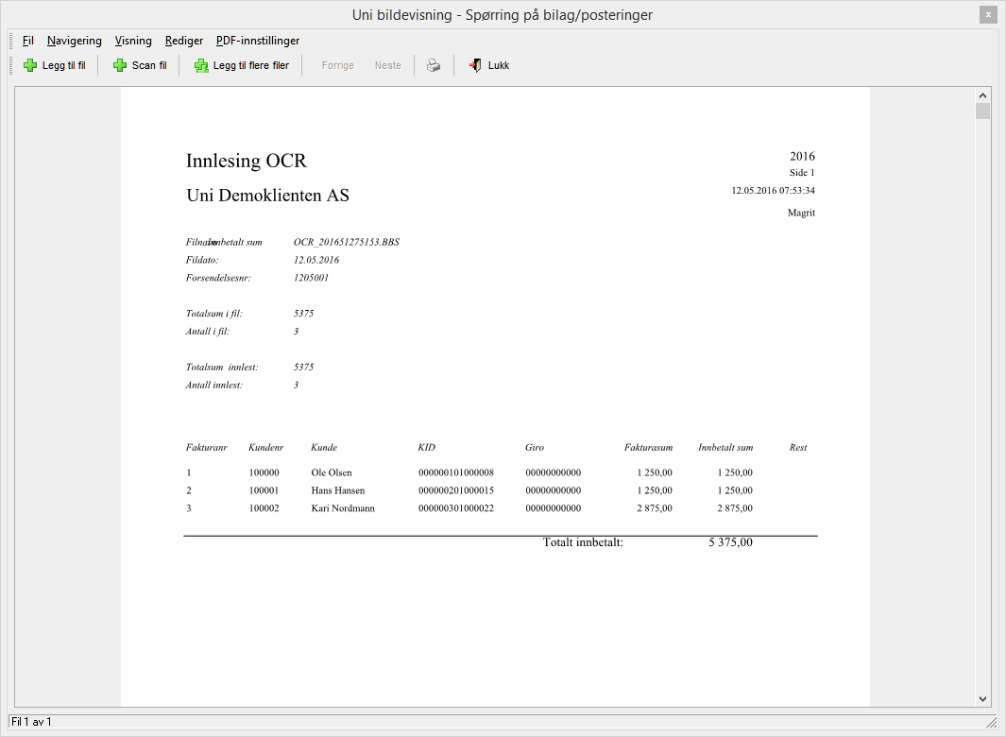Viewport: 1006px width, 737px height.
Task: Close the Uni bildevisning window
Action: [988, 14]
